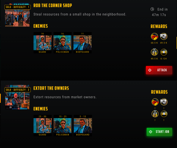Select pills reward icon under Extort the Owners

tap(155, 102)
